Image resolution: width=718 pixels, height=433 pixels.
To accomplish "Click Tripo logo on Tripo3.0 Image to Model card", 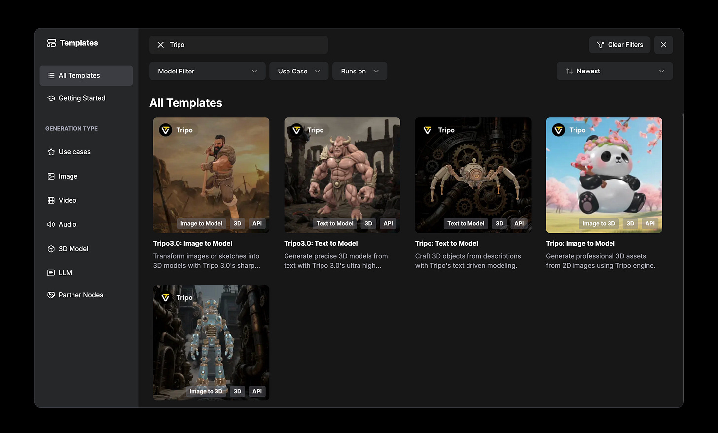I will [x=166, y=130].
